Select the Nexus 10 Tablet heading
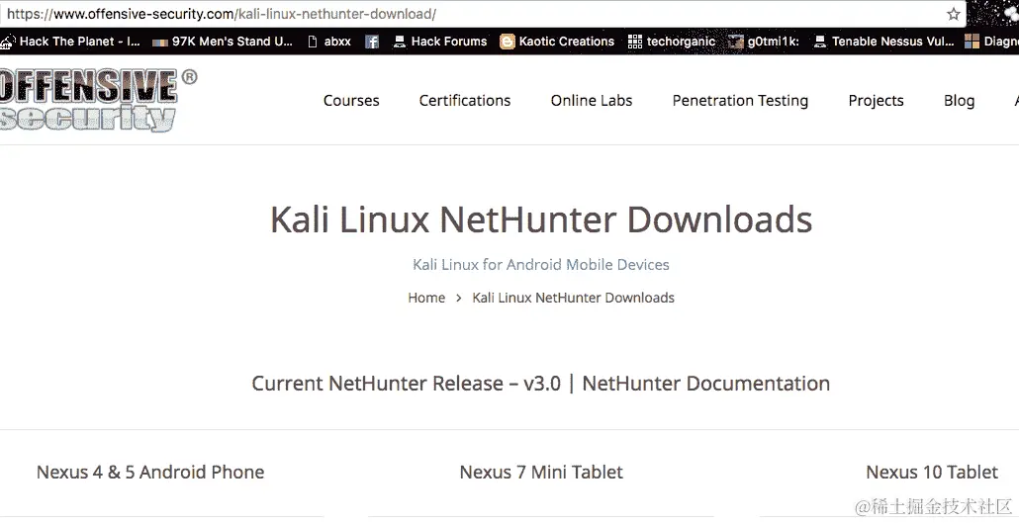 tap(932, 472)
